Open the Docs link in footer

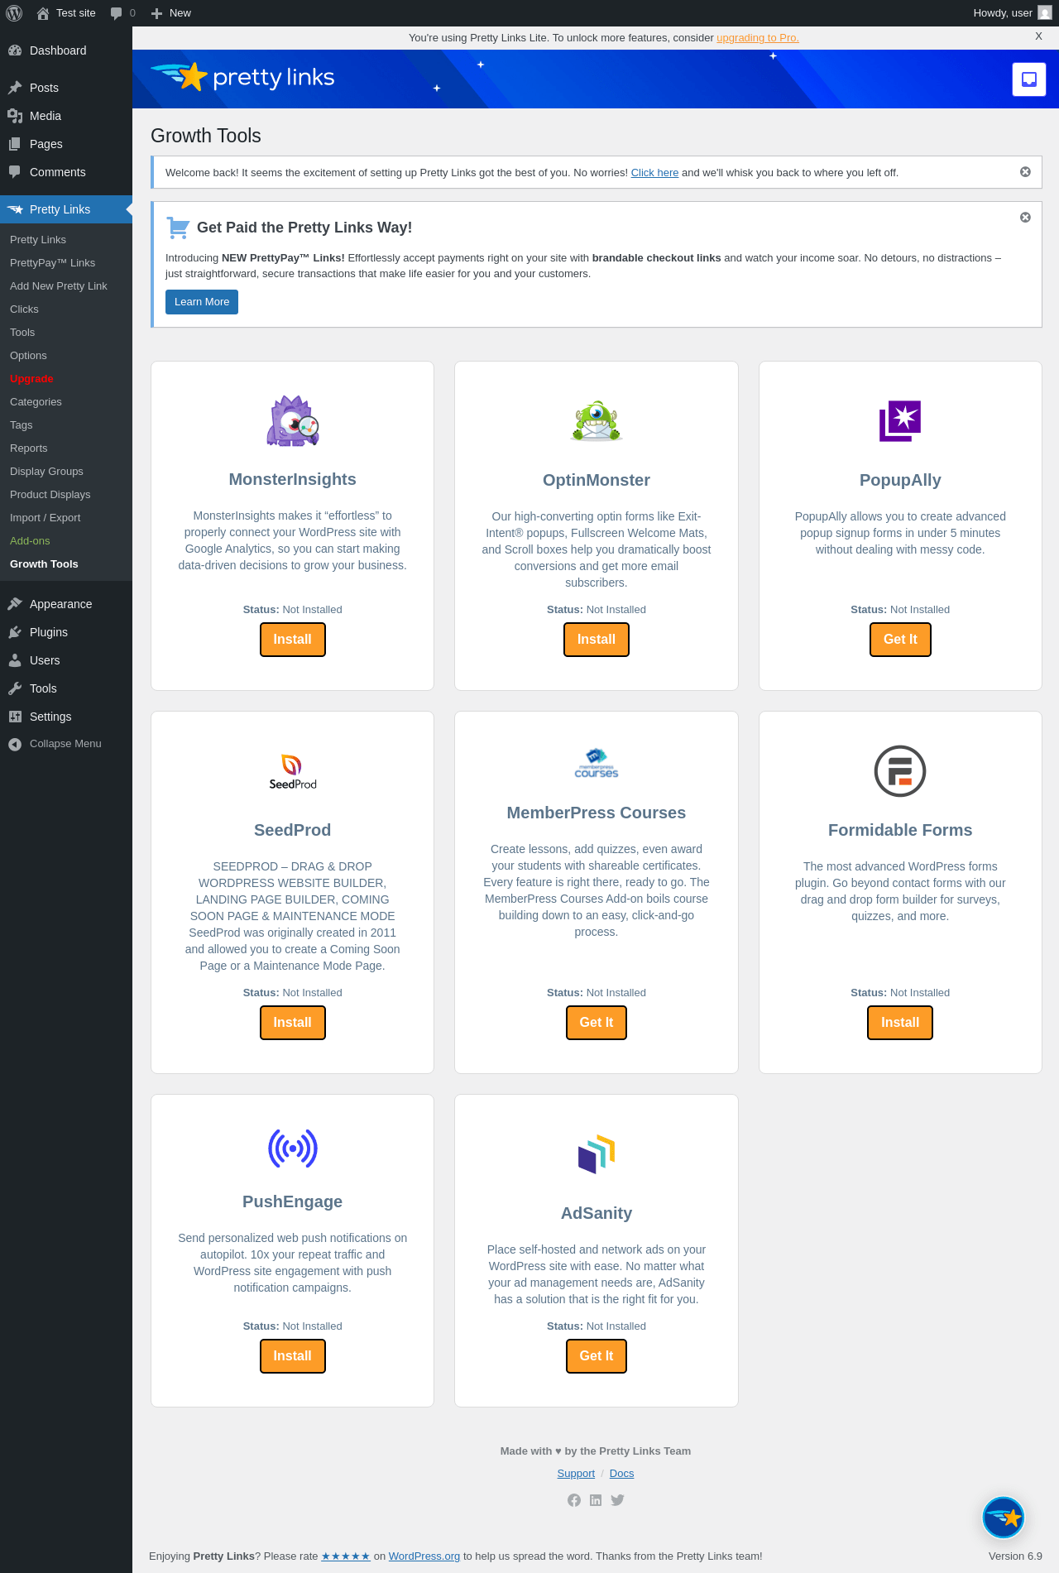pyautogui.click(x=621, y=1474)
